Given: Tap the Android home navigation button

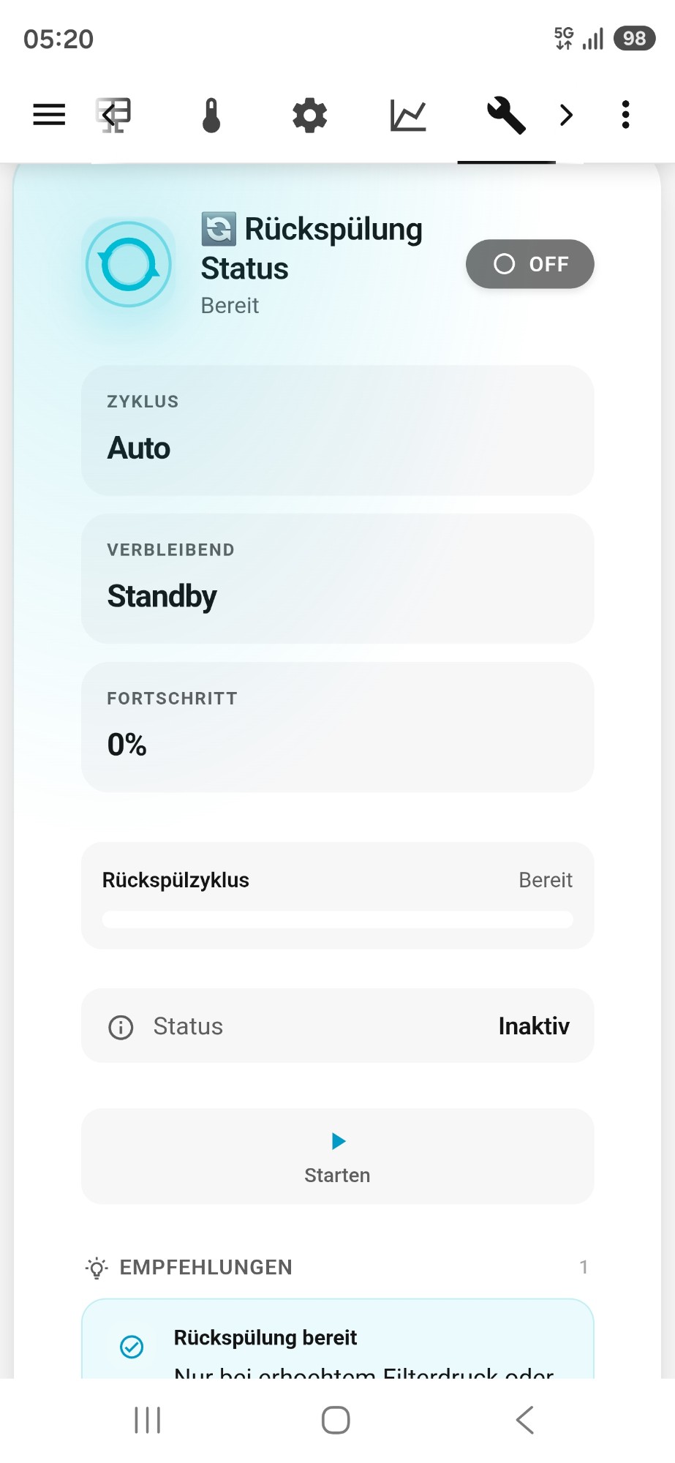Looking at the screenshot, I should pyautogui.click(x=336, y=1421).
